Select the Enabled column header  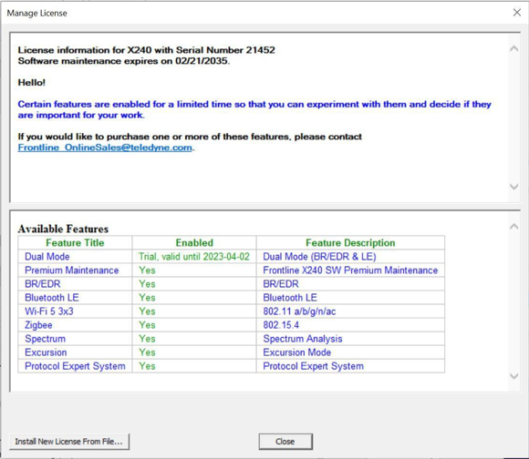pos(194,242)
